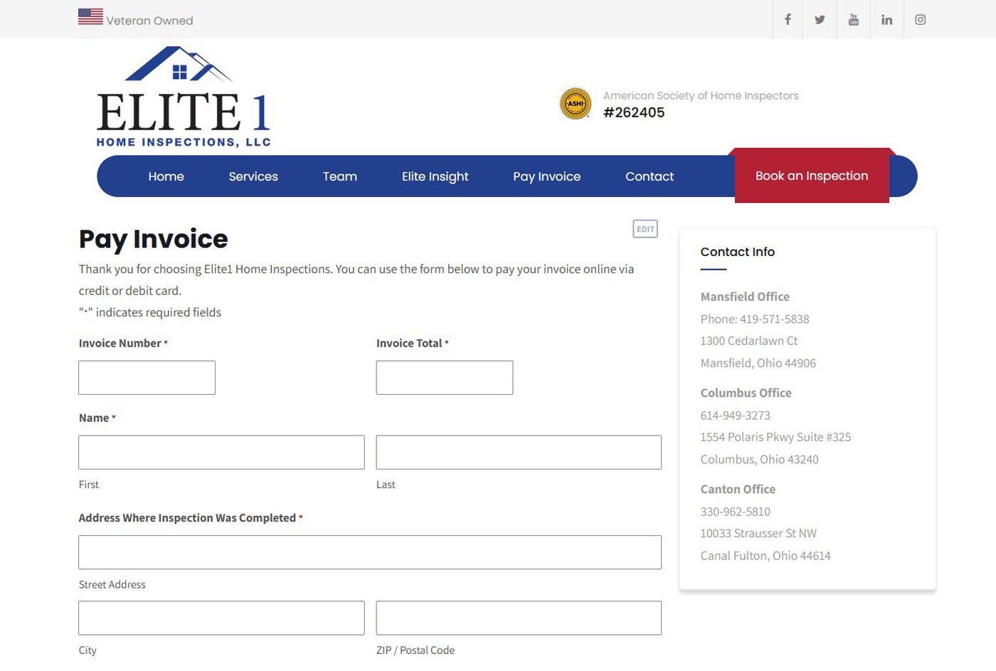Click the Mansfield Office heading

745,297
